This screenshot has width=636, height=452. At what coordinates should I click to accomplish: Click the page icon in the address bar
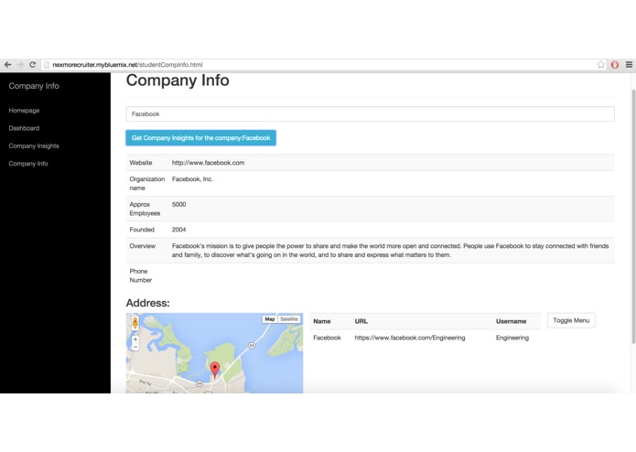tap(47, 64)
